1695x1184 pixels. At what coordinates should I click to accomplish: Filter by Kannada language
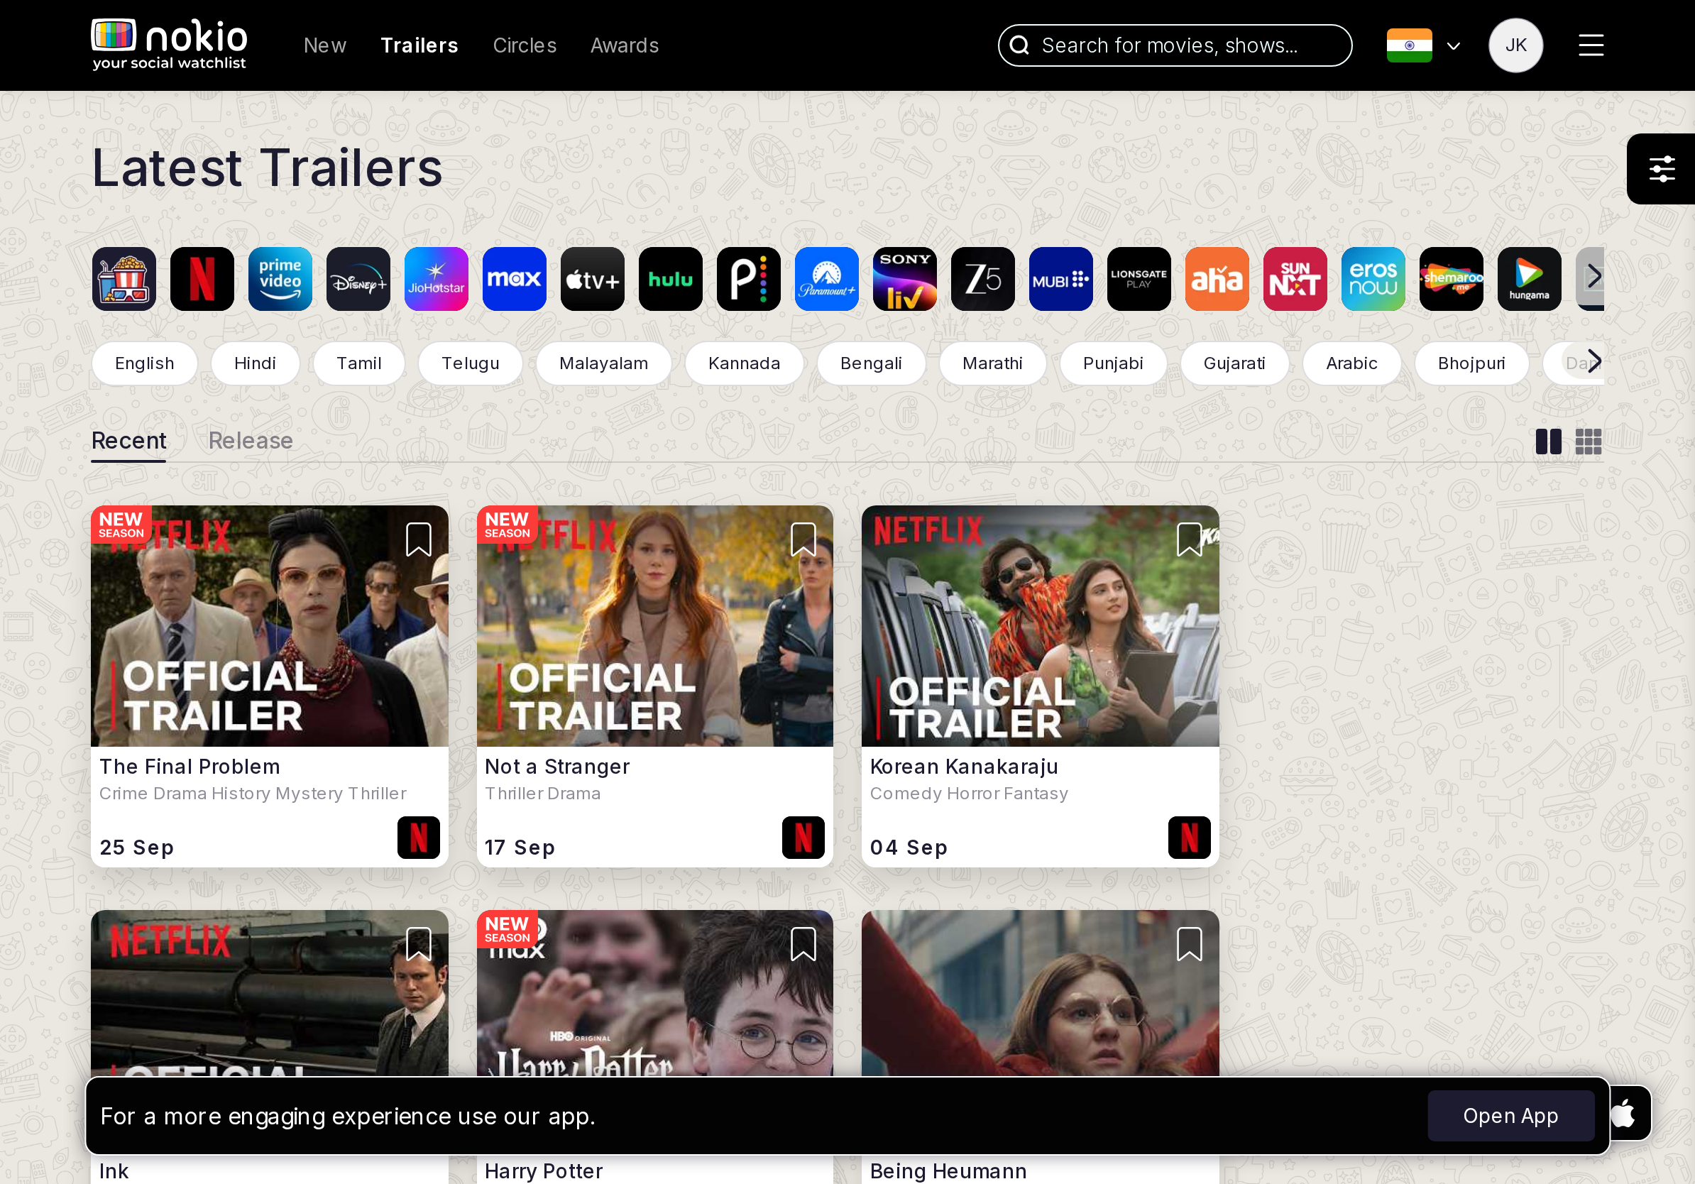click(x=744, y=363)
